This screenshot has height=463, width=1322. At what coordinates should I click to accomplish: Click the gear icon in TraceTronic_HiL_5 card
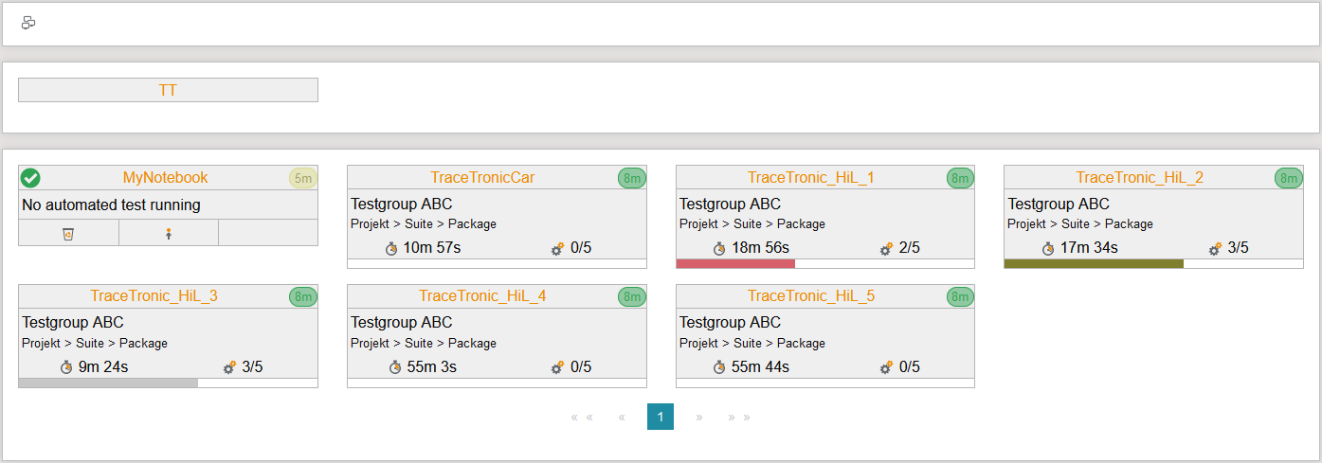[x=887, y=367]
